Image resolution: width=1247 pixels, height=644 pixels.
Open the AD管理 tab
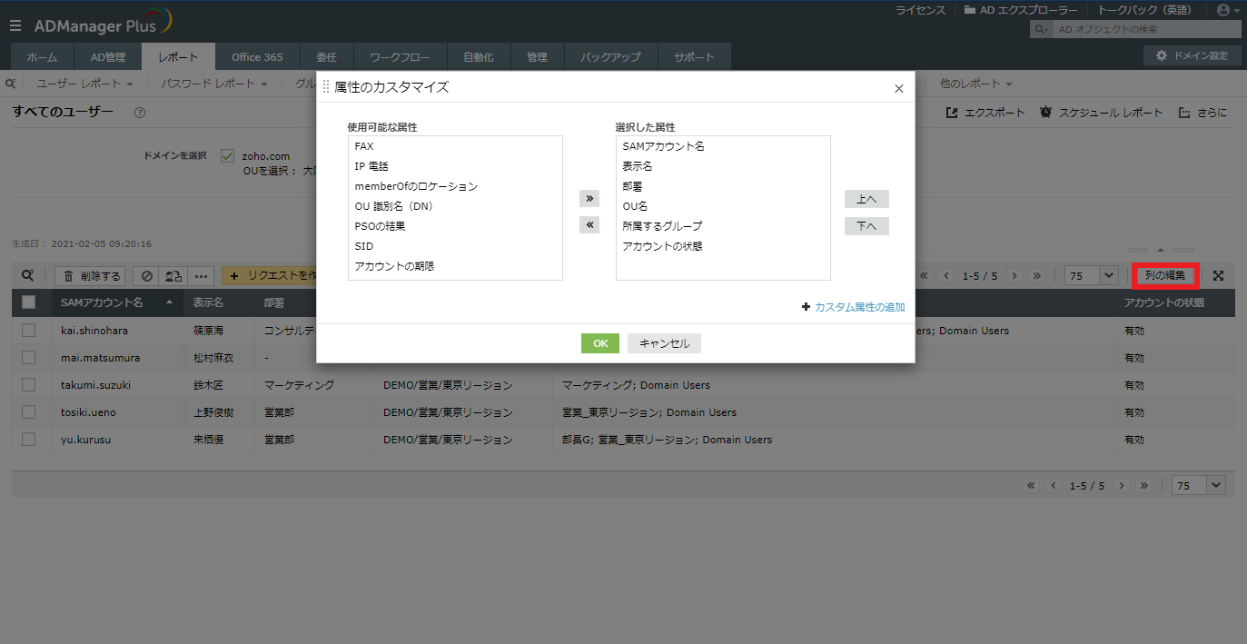pyautogui.click(x=108, y=56)
